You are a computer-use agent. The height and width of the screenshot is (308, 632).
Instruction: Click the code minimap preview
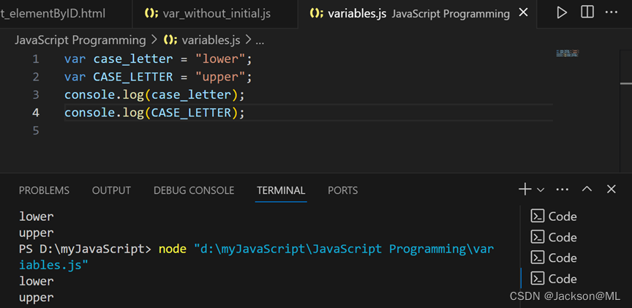point(568,53)
